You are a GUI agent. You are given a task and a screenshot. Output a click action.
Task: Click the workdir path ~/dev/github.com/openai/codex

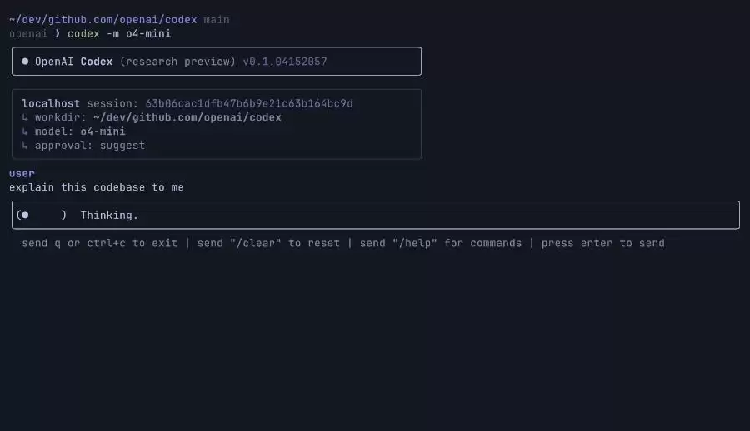pyautogui.click(x=187, y=117)
